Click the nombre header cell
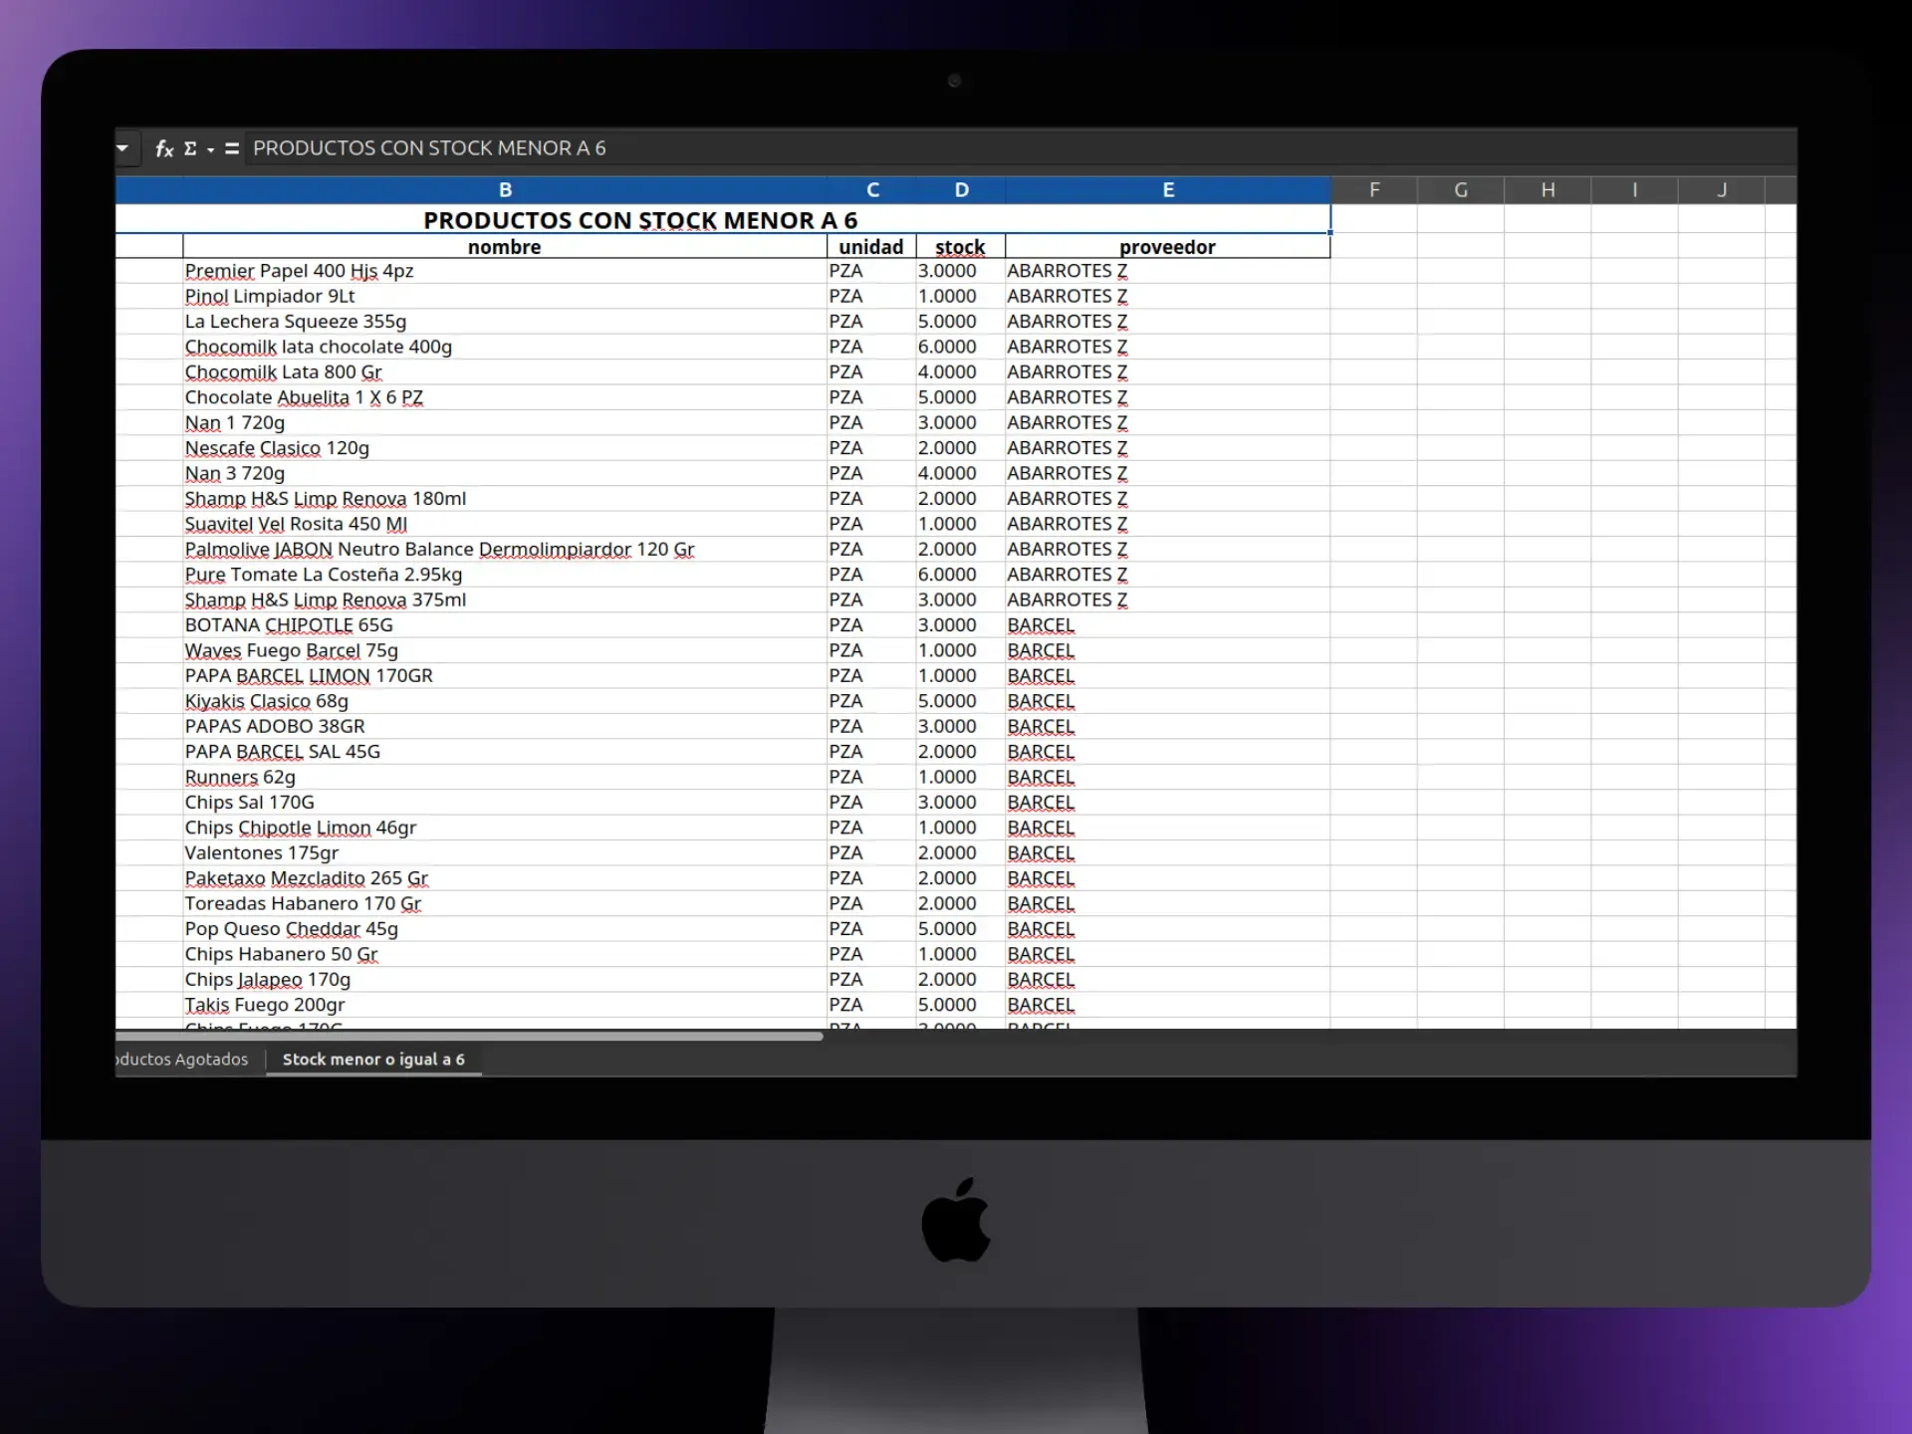Viewport: 1912px width, 1434px height. [505, 247]
